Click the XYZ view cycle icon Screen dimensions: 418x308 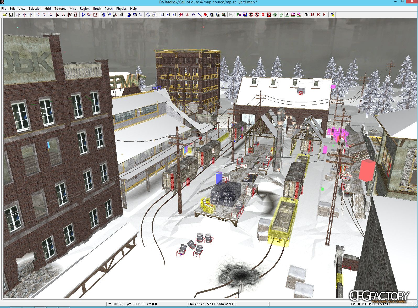[141, 15]
